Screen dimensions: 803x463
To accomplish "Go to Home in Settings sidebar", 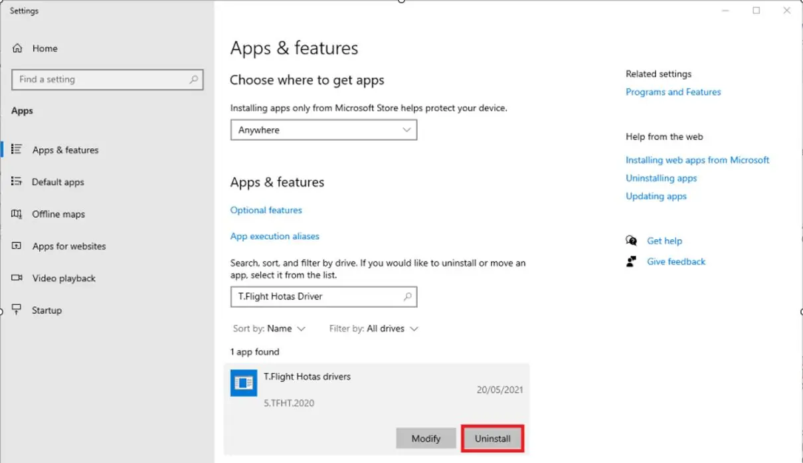I will click(45, 48).
